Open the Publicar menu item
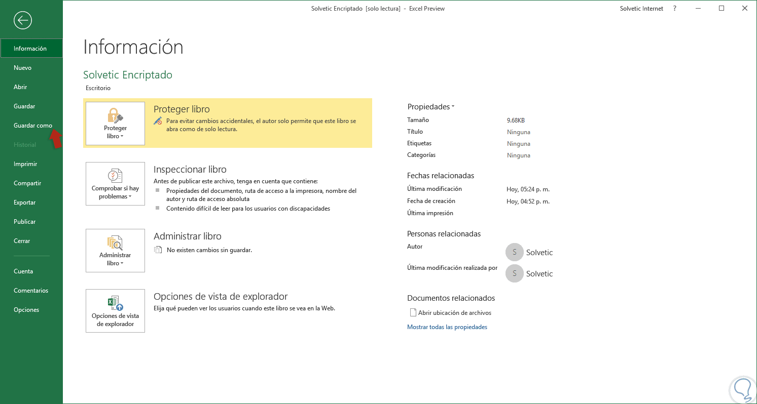The height and width of the screenshot is (404, 757). click(x=31, y=222)
